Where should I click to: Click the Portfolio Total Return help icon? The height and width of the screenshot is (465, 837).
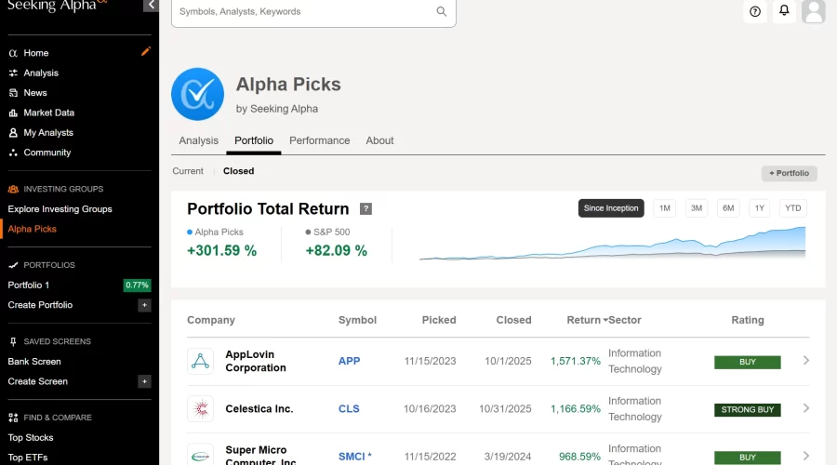click(365, 208)
